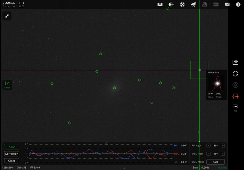Open the DEC Mode Auto selector
Screen dimensions: 244x170
pyautogui.click(x=215, y=162)
